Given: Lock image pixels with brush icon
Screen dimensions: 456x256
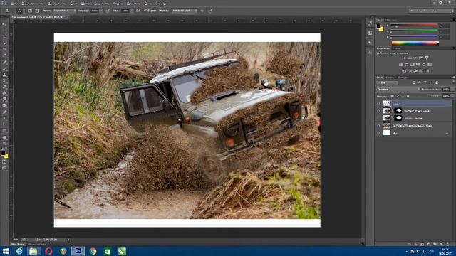Looking at the screenshot, I should click(398, 96).
